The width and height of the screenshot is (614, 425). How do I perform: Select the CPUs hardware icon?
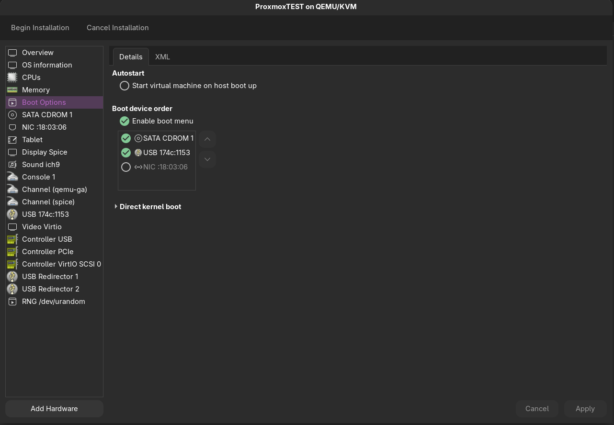(12, 78)
